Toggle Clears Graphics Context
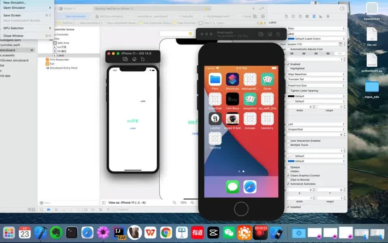 tap(288, 175)
